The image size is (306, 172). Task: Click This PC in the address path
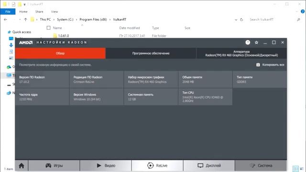click(x=45, y=20)
